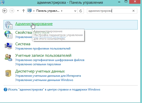Viewport: 142px width, 103px height.
Task: Click Управление учетными данными для Интернета
Action: point(48,76)
